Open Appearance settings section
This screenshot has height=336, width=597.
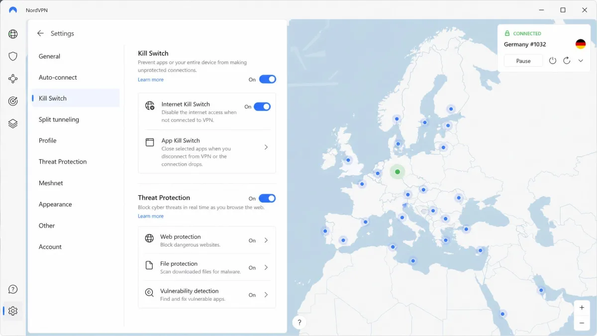click(x=76, y=204)
